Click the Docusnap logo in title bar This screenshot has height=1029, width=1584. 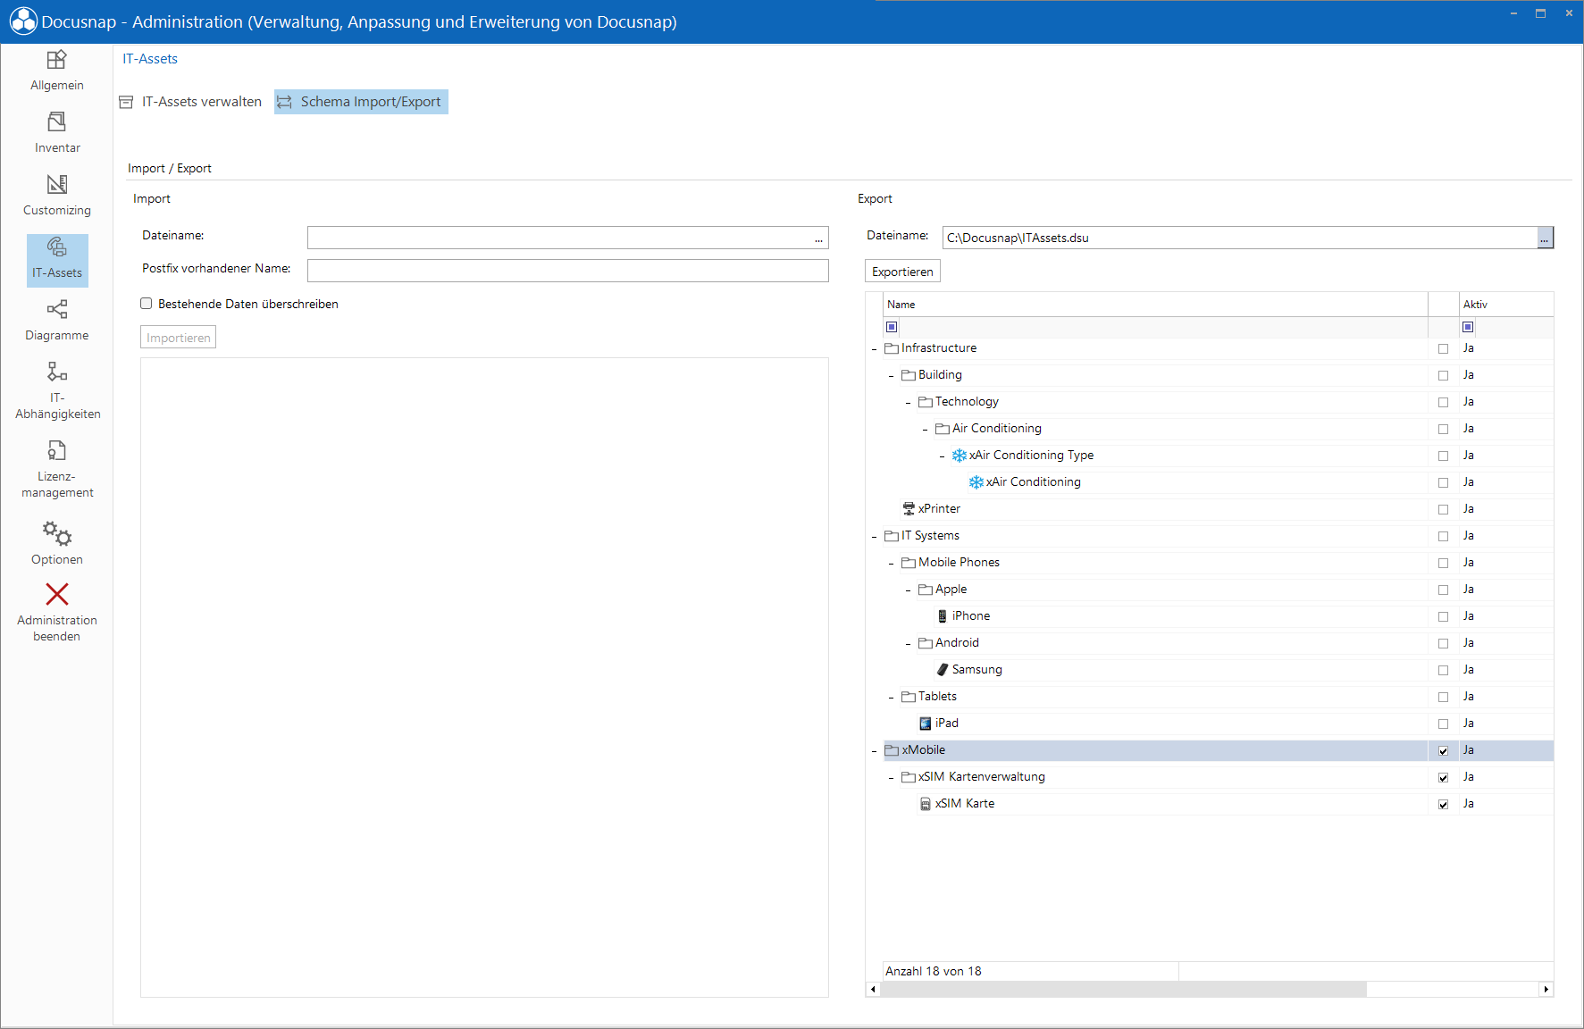(23, 21)
